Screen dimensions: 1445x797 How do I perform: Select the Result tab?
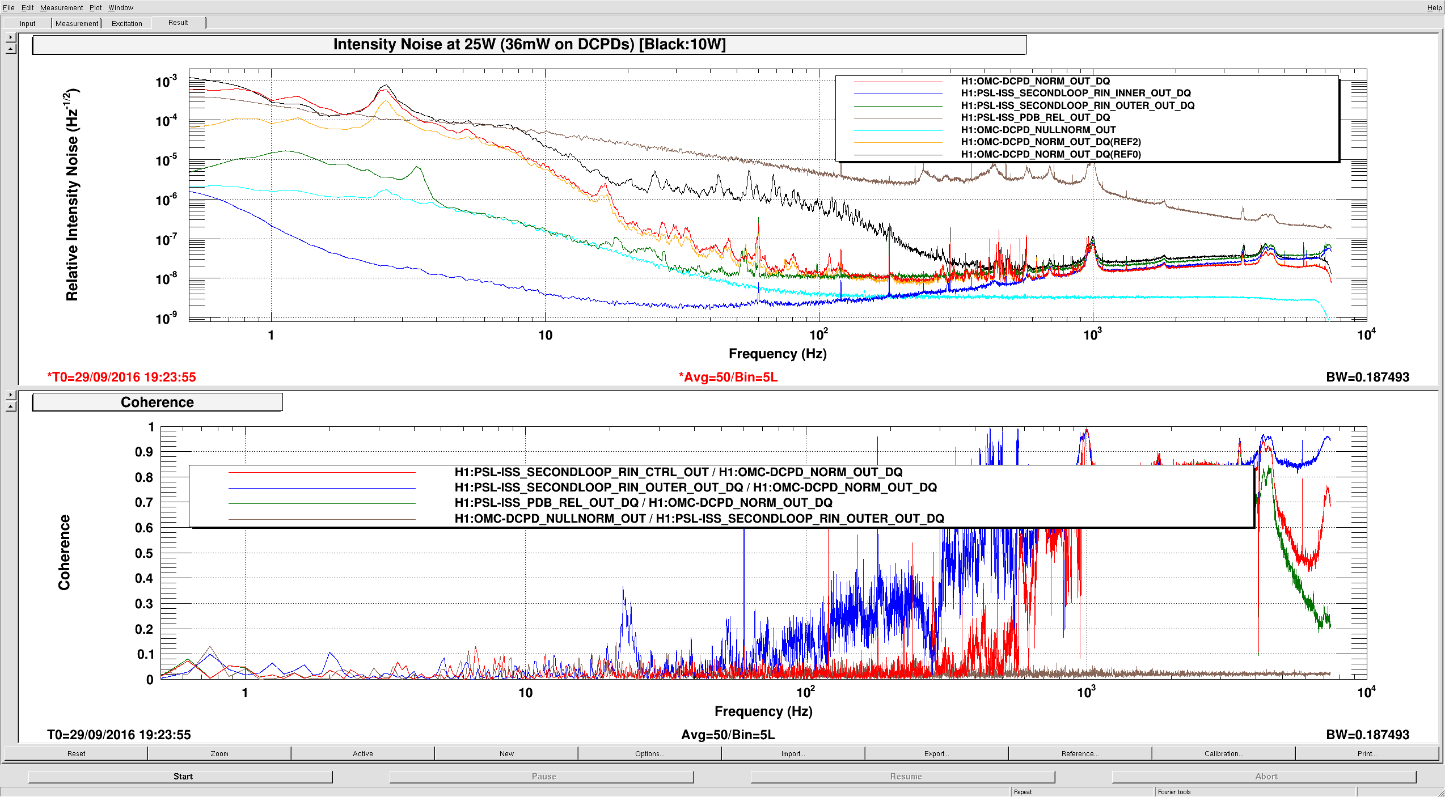pos(178,23)
